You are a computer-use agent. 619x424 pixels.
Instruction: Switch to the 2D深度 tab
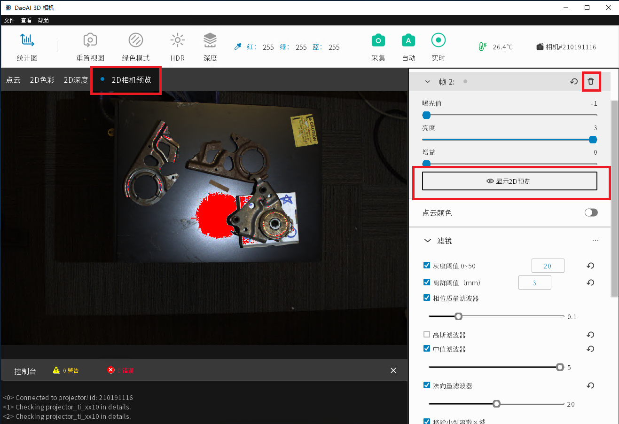76,80
